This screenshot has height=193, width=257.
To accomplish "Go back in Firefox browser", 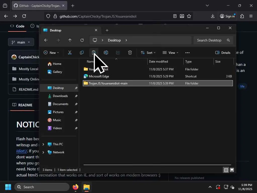I will click(6, 16).
